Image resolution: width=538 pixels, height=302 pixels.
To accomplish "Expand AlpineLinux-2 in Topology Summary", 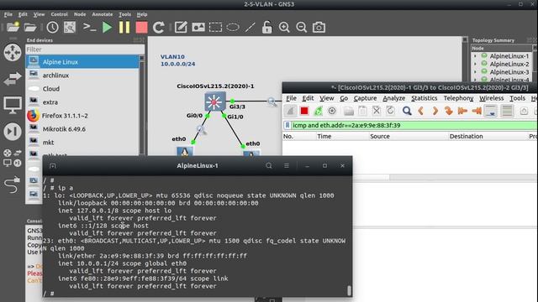I will pos(475,64).
